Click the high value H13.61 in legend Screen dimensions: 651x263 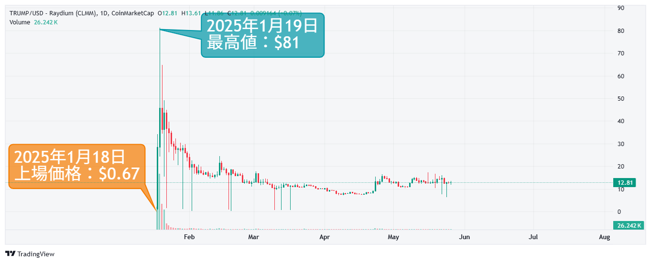(192, 13)
